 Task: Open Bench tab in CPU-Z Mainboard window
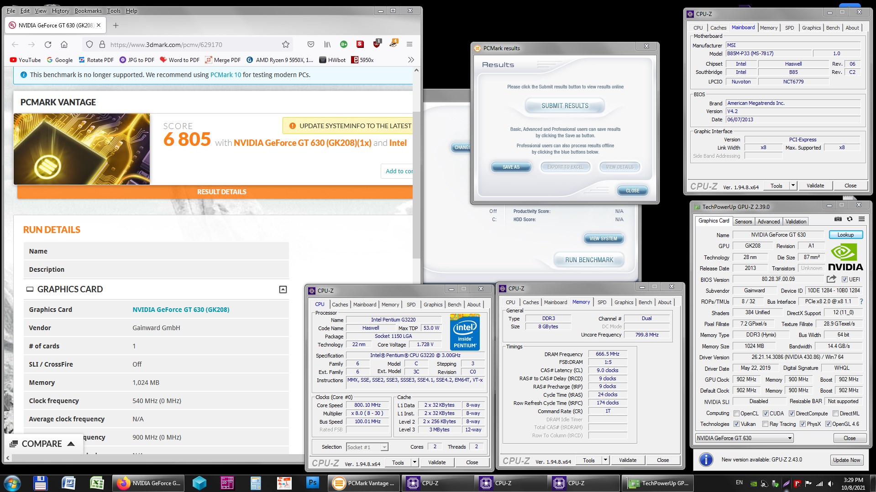(833, 28)
